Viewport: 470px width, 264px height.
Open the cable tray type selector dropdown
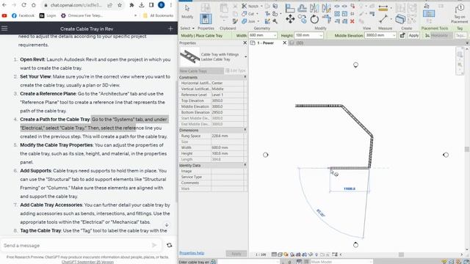(x=245, y=57)
